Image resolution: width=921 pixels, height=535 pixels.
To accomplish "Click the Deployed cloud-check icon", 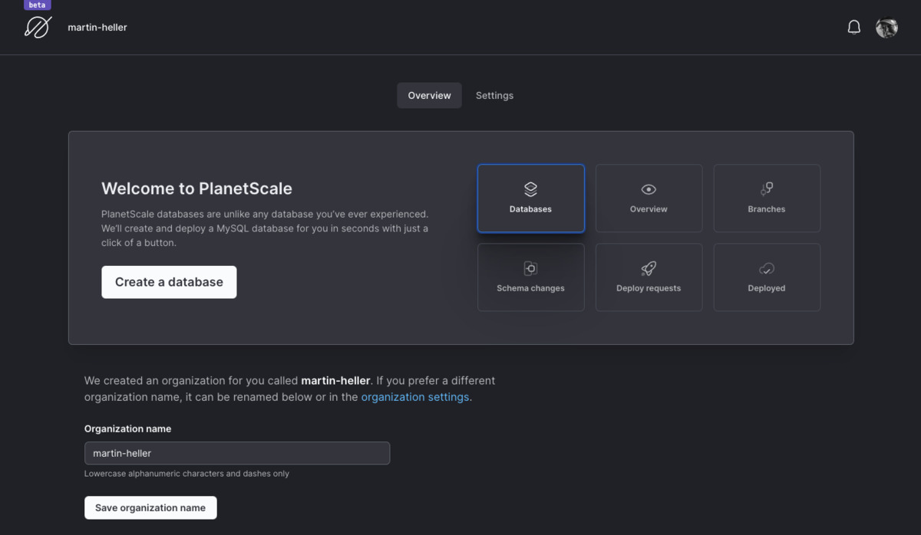I will click(766, 268).
